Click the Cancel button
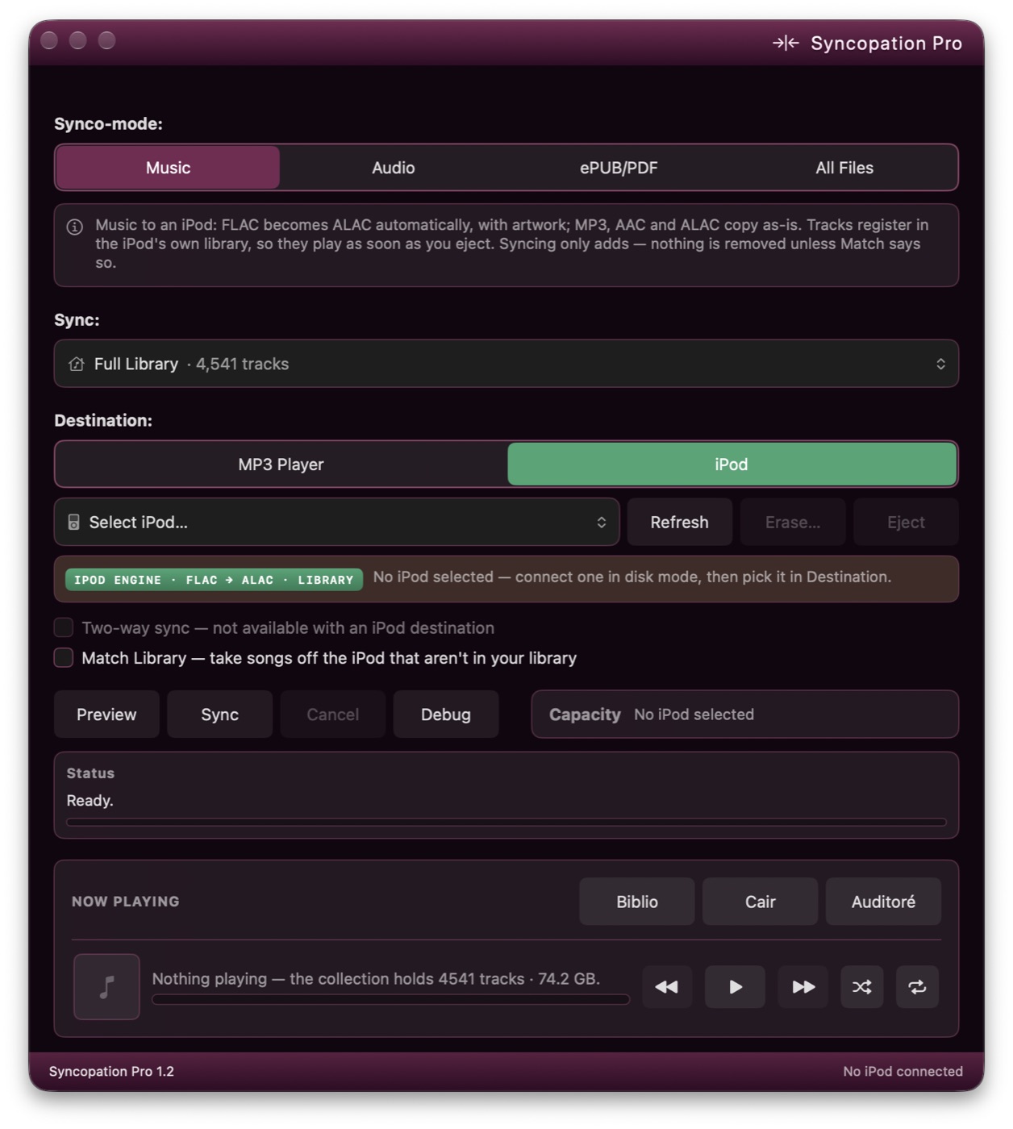This screenshot has width=1013, height=1129. pos(332,714)
